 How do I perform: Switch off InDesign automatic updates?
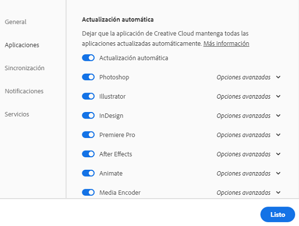click(x=88, y=115)
